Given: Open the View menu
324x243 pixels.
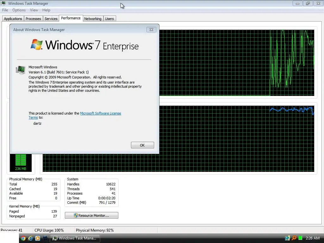Looking at the screenshot, I should [x=34, y=10].
